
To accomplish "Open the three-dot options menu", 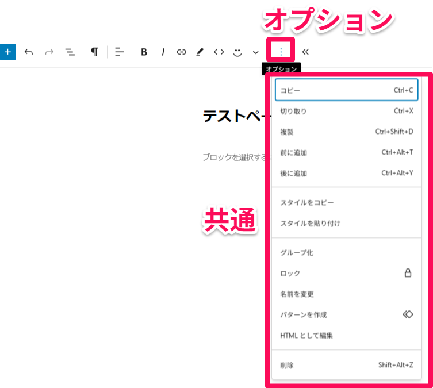I will coord(281,52).
